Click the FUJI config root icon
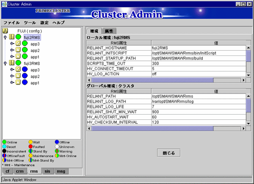254x184 pixels. point(6,31)
